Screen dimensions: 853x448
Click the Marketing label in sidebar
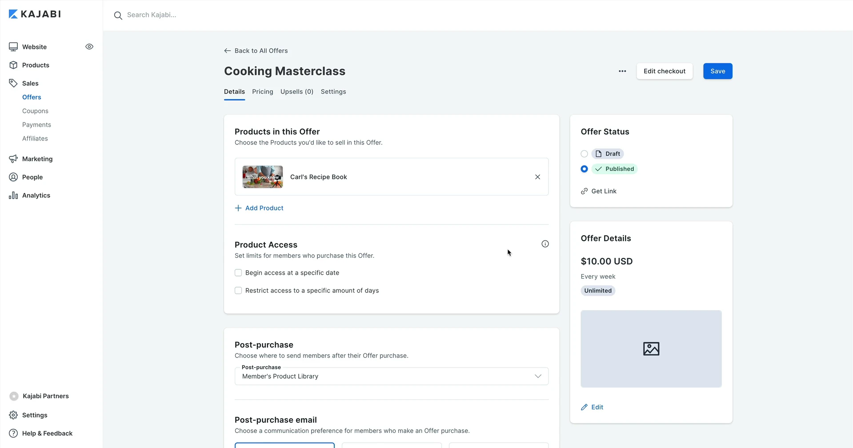(x=37, y=159)
